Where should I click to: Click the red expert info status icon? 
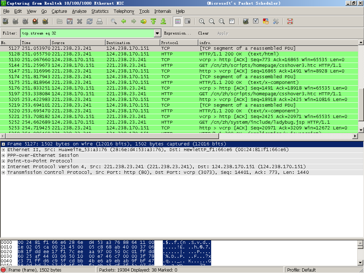[x=4, y=270]
